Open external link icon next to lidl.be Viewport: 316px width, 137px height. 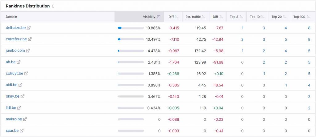pyautogui.click(x=19, y=108)
